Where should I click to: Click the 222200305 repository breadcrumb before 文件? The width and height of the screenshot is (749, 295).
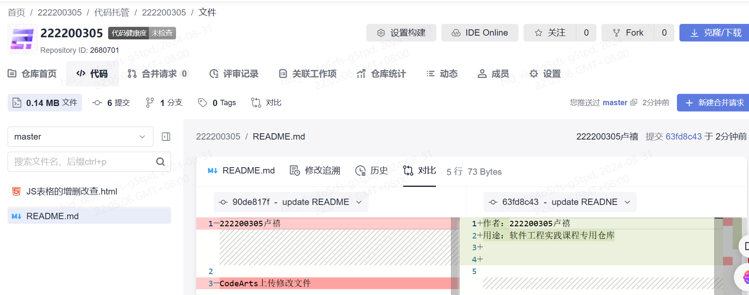[x=164, y=13]
